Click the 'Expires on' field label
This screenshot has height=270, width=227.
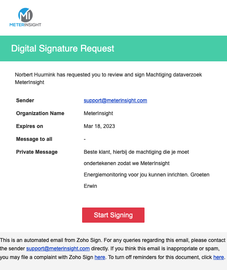(30, 126)
